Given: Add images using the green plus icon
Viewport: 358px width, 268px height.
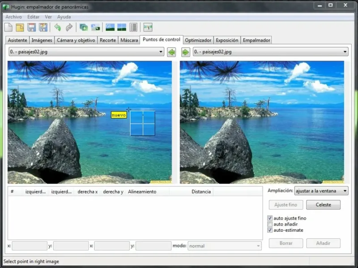Looking at the screenshot, I should [x=84, y=27].
